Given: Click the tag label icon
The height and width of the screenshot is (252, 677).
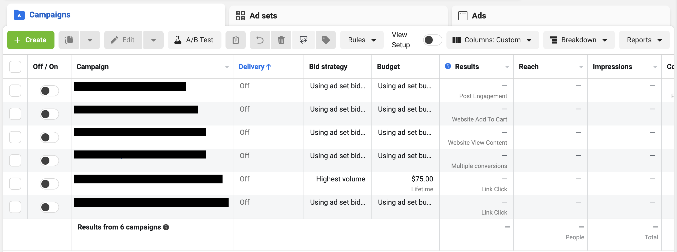Looking at the screenshot, I should pyautogui.click(x=326, y=40).
